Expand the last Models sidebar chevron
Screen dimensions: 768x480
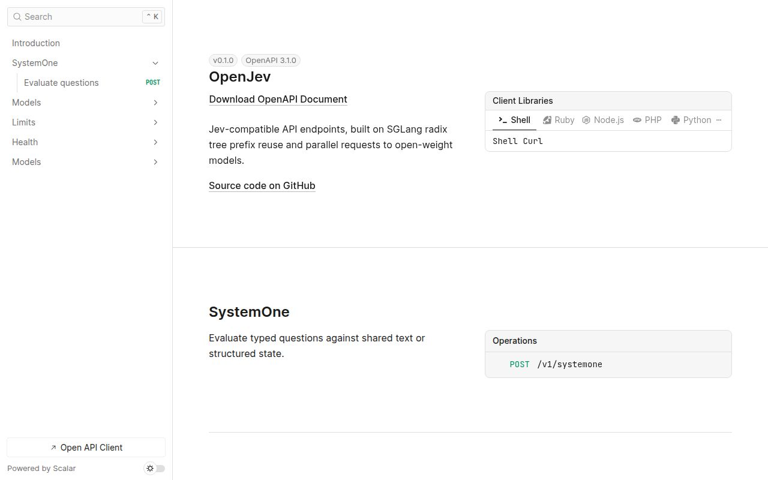[x=155, y=162]
